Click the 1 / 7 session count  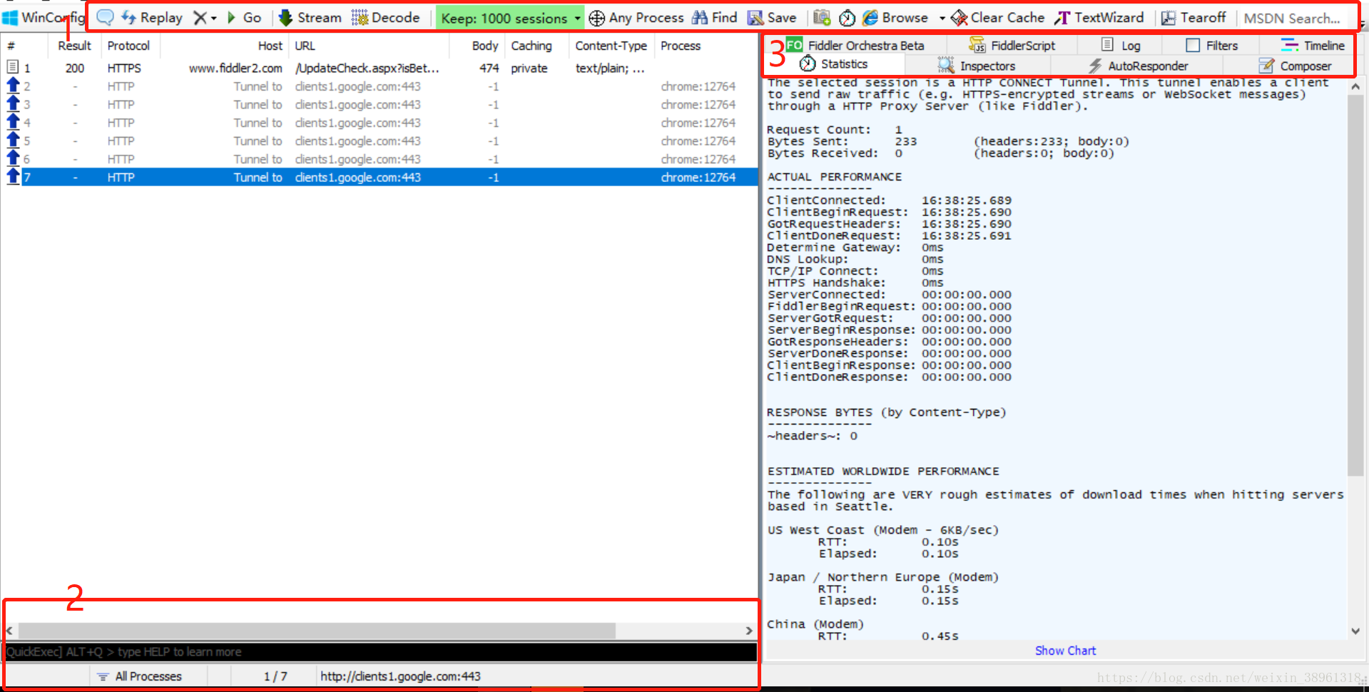tap(275, 676)
